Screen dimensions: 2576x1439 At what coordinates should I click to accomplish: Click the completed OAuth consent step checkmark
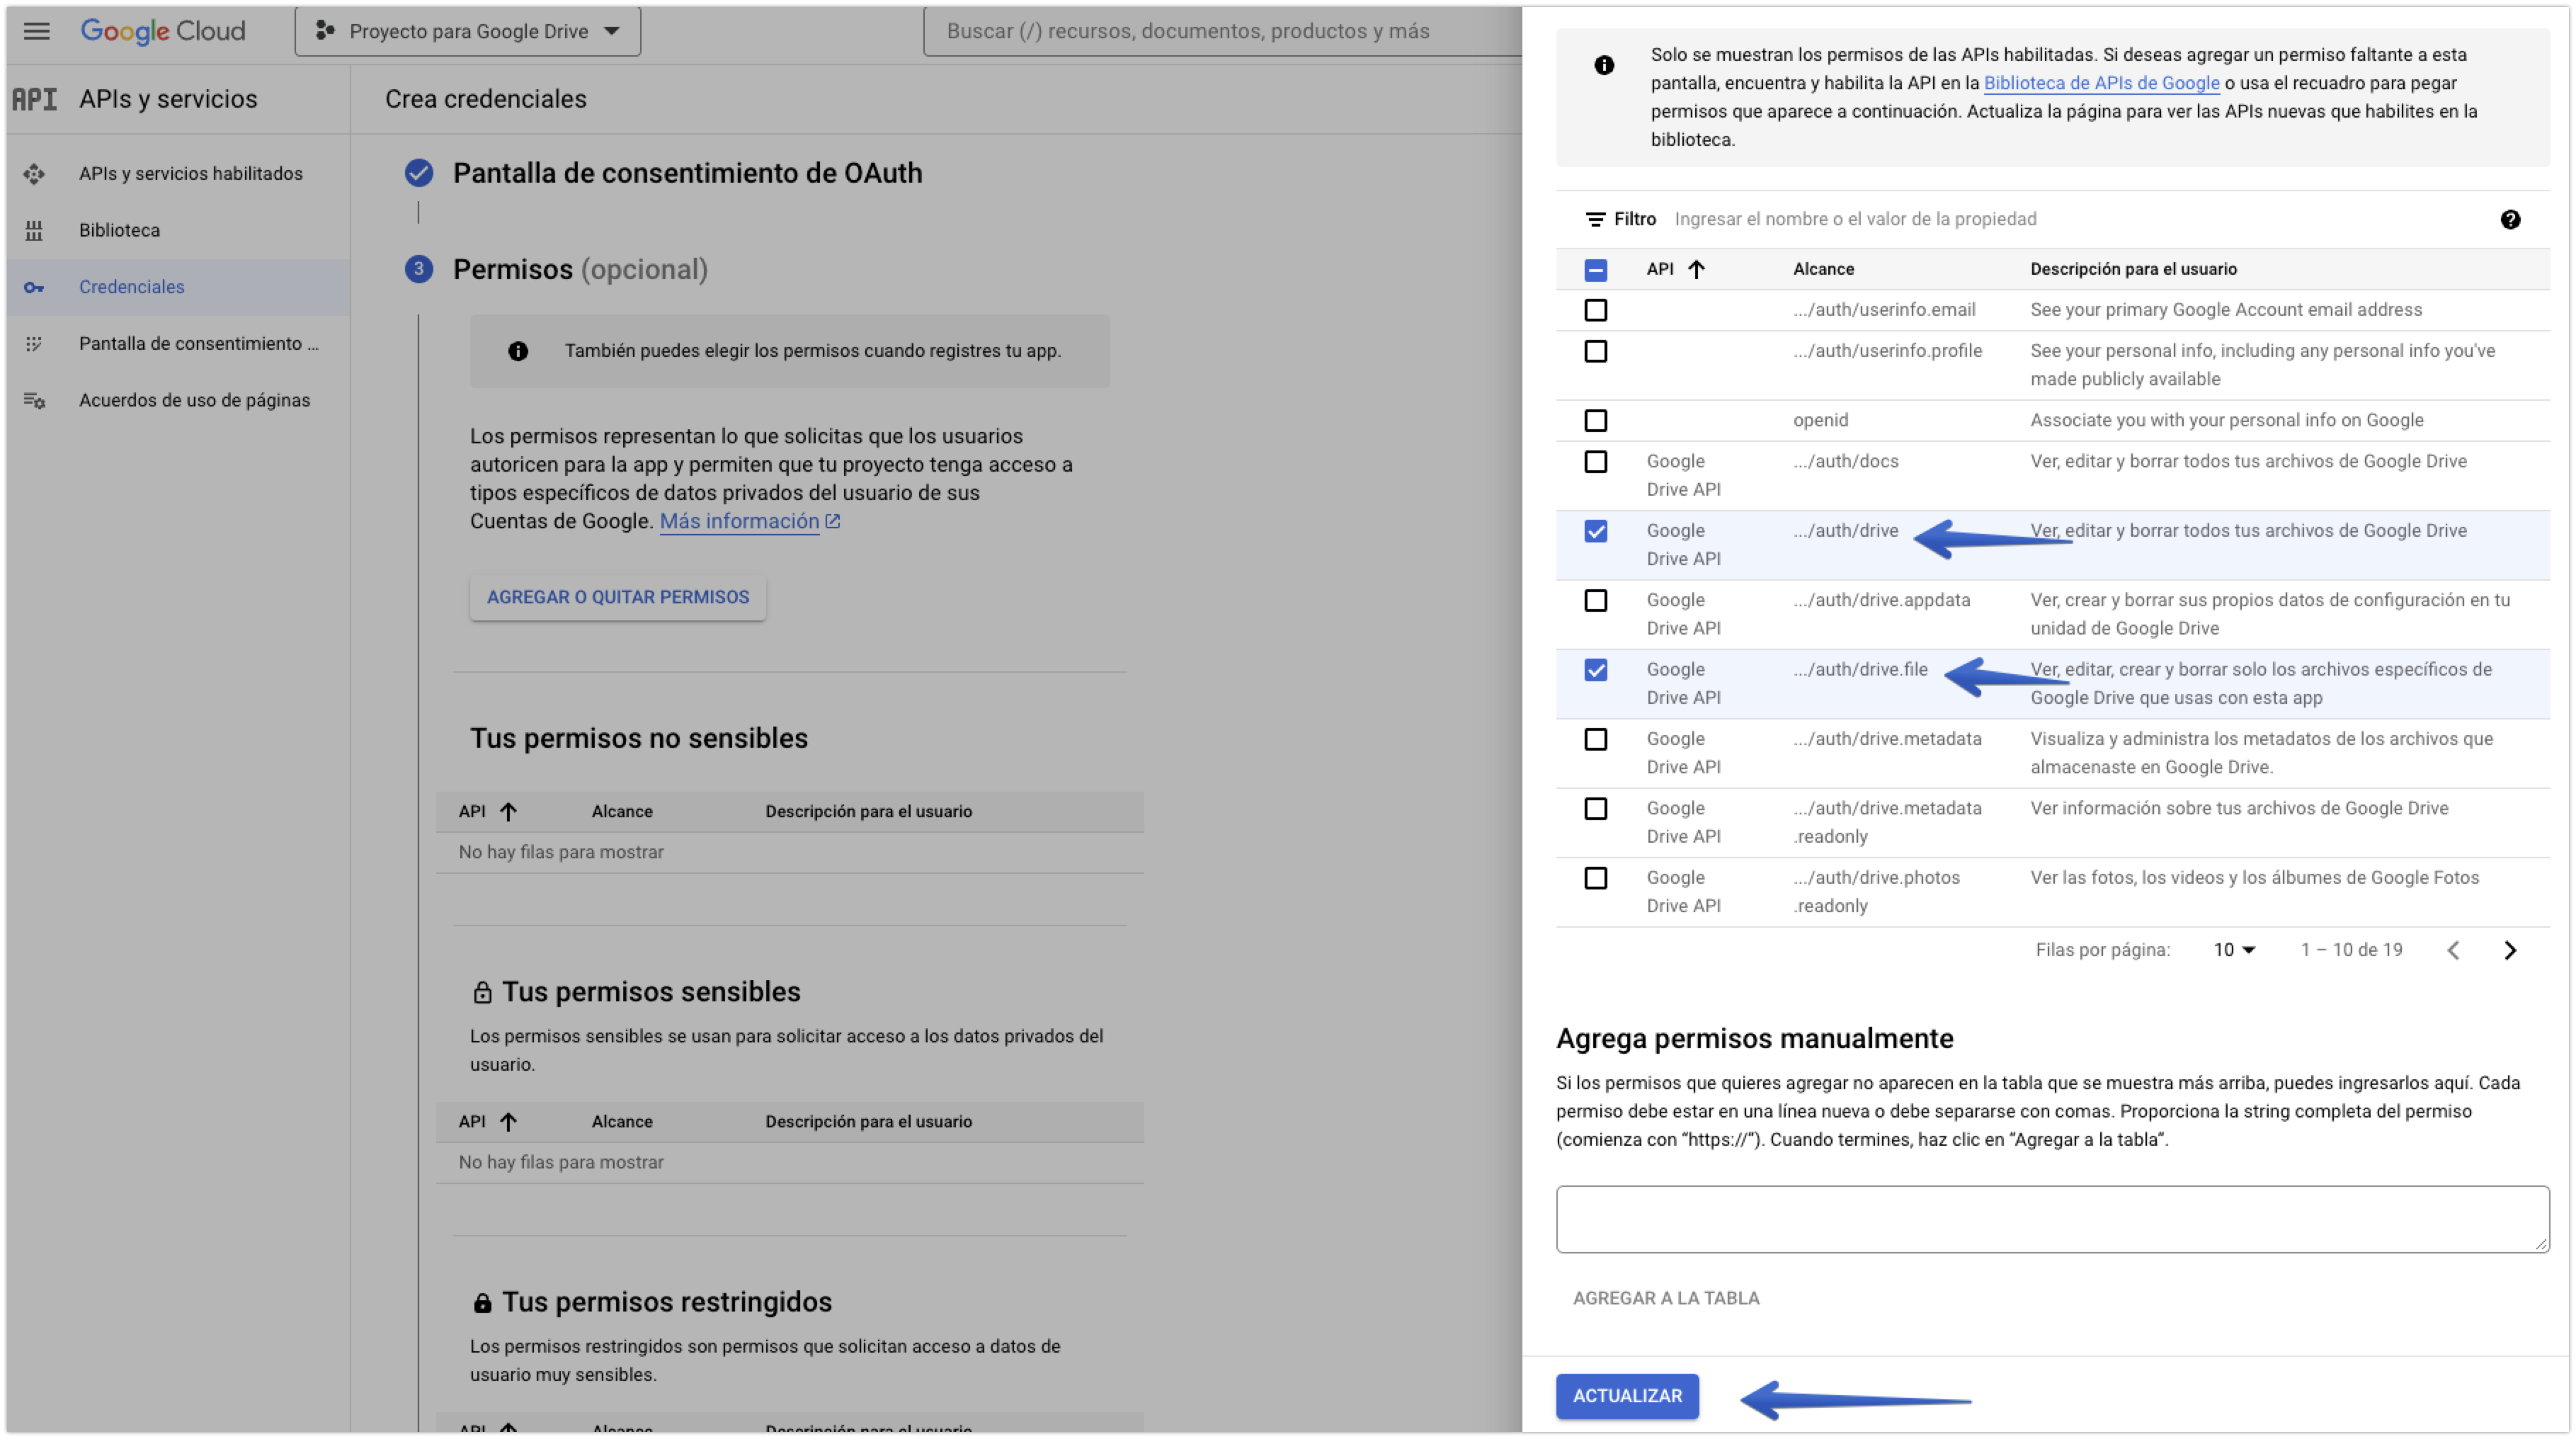419,173
